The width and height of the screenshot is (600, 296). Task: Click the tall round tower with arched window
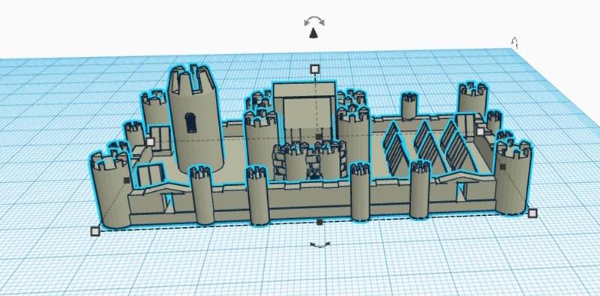tap(196, 119)
